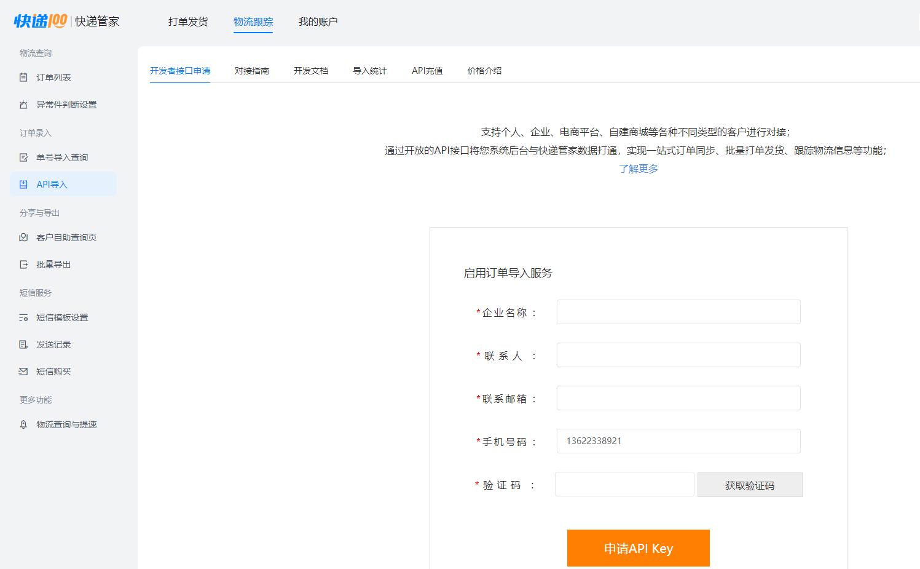The width and height of the screenshot is (920, 569).
Task: Open 短信模板设置 settings
Action: coord(63,317)
